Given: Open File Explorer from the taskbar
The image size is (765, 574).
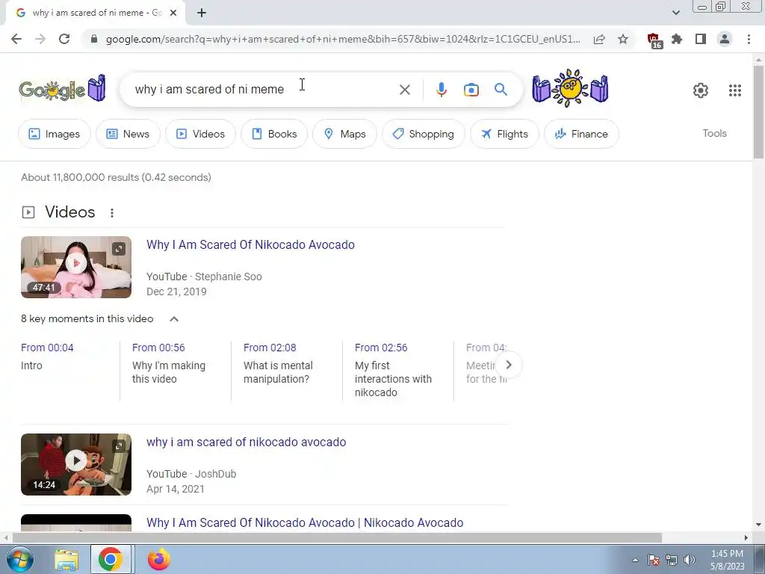Looking at the screenshot, I should pos(66,559).
